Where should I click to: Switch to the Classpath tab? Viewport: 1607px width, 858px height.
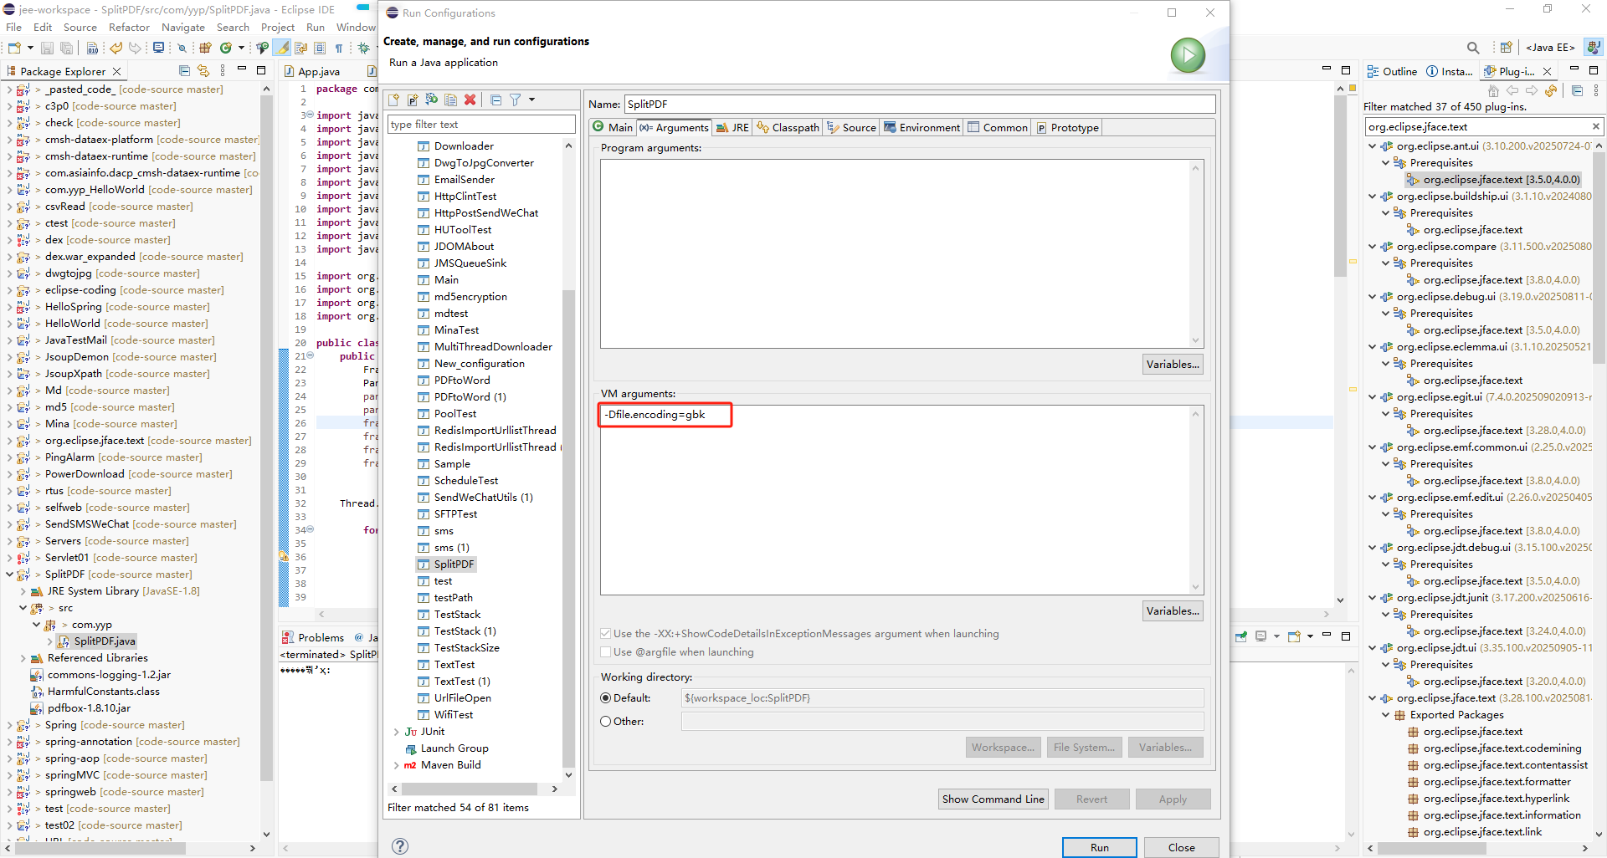coord(788,127)
